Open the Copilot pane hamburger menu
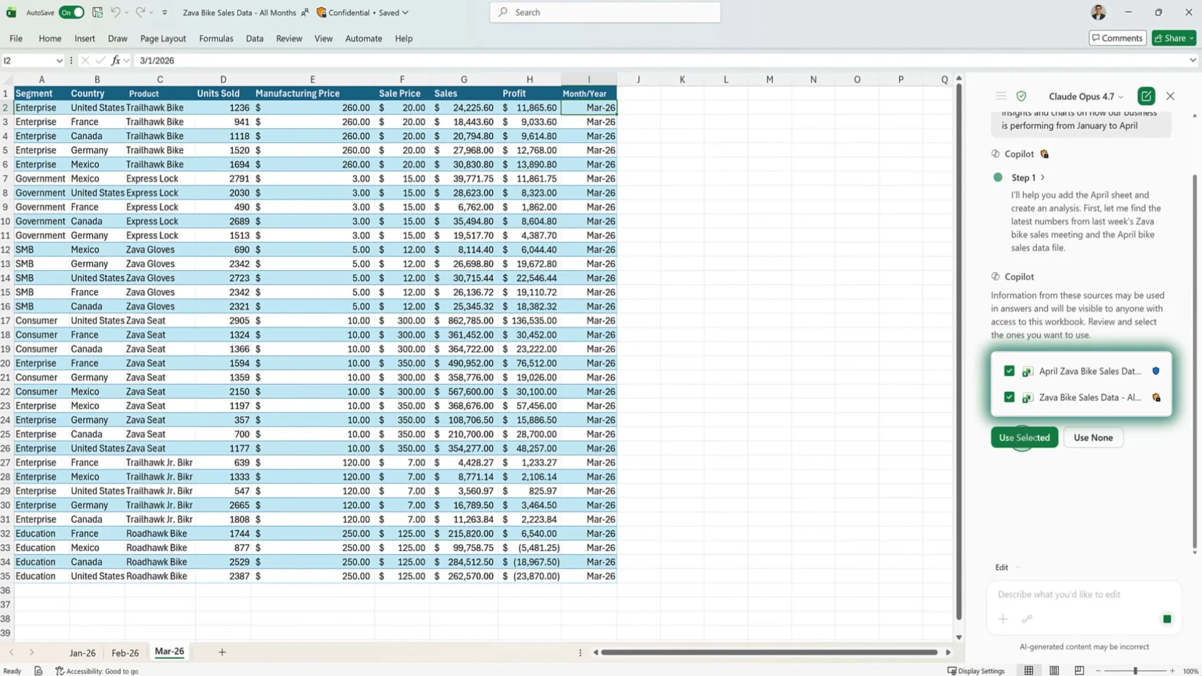This screenshot has width=1202, height=676. (x=1000, y=96)
